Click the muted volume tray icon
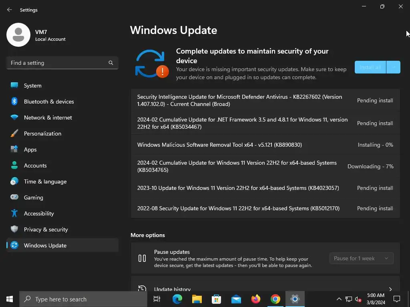Viewport: 410px width, 307px height. pyautogui.click(x=358, y=299)
